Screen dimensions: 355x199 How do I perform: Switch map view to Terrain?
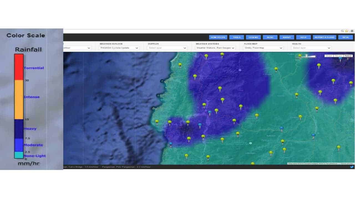(338, 56)
